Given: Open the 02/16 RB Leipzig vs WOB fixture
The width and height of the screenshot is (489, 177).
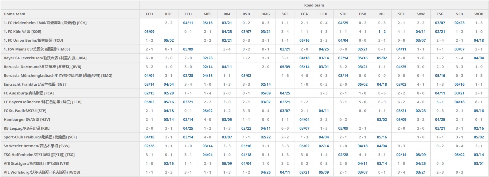Looking at the screenshot, I should pyautogui.click(x=478, y=128).
